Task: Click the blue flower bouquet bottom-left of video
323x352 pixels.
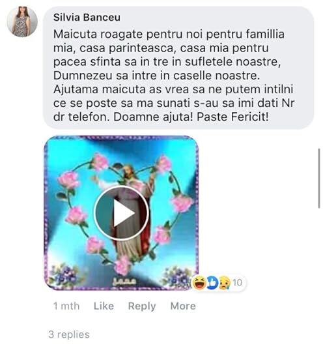Action: tap(65, 276)
